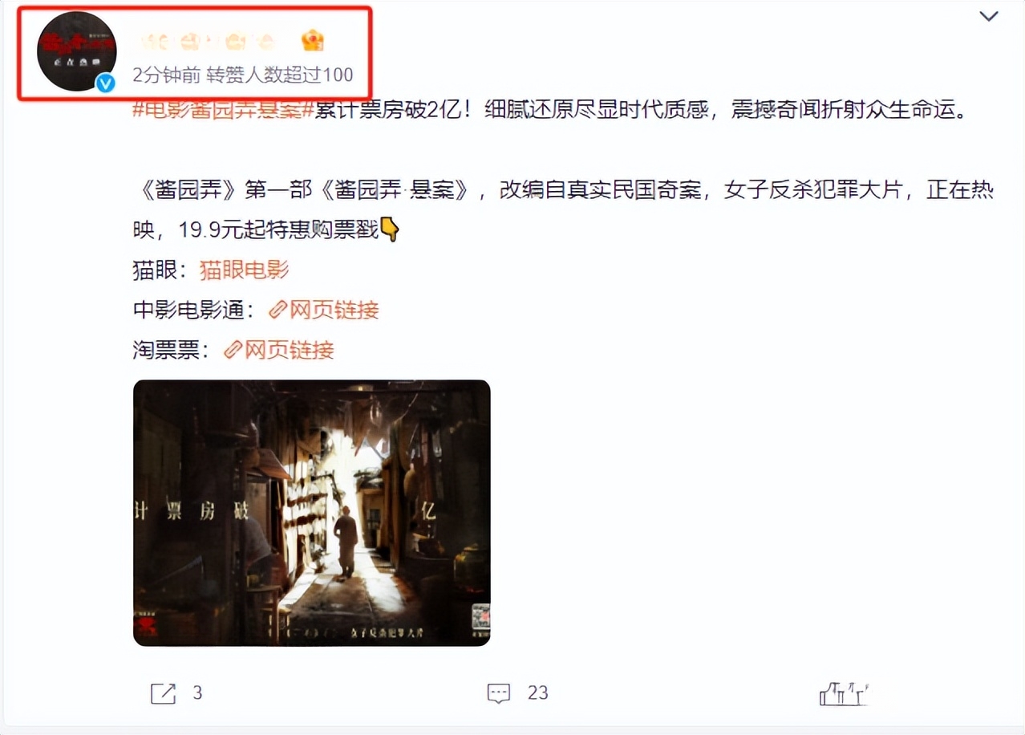Open the poster's round profile avatar
The height and width of the screenshot is (735, 1025).
coord(77,51)
